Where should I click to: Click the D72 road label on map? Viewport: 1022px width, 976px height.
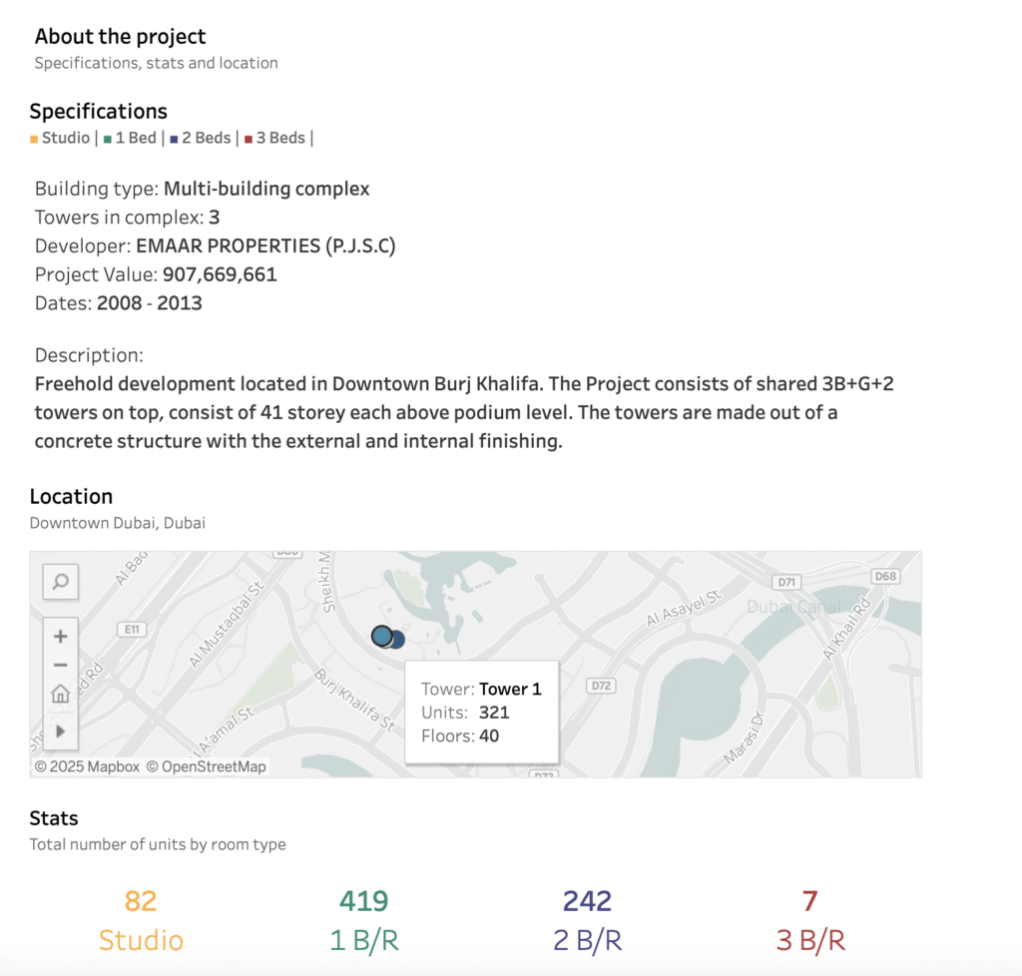pos(600,686)
